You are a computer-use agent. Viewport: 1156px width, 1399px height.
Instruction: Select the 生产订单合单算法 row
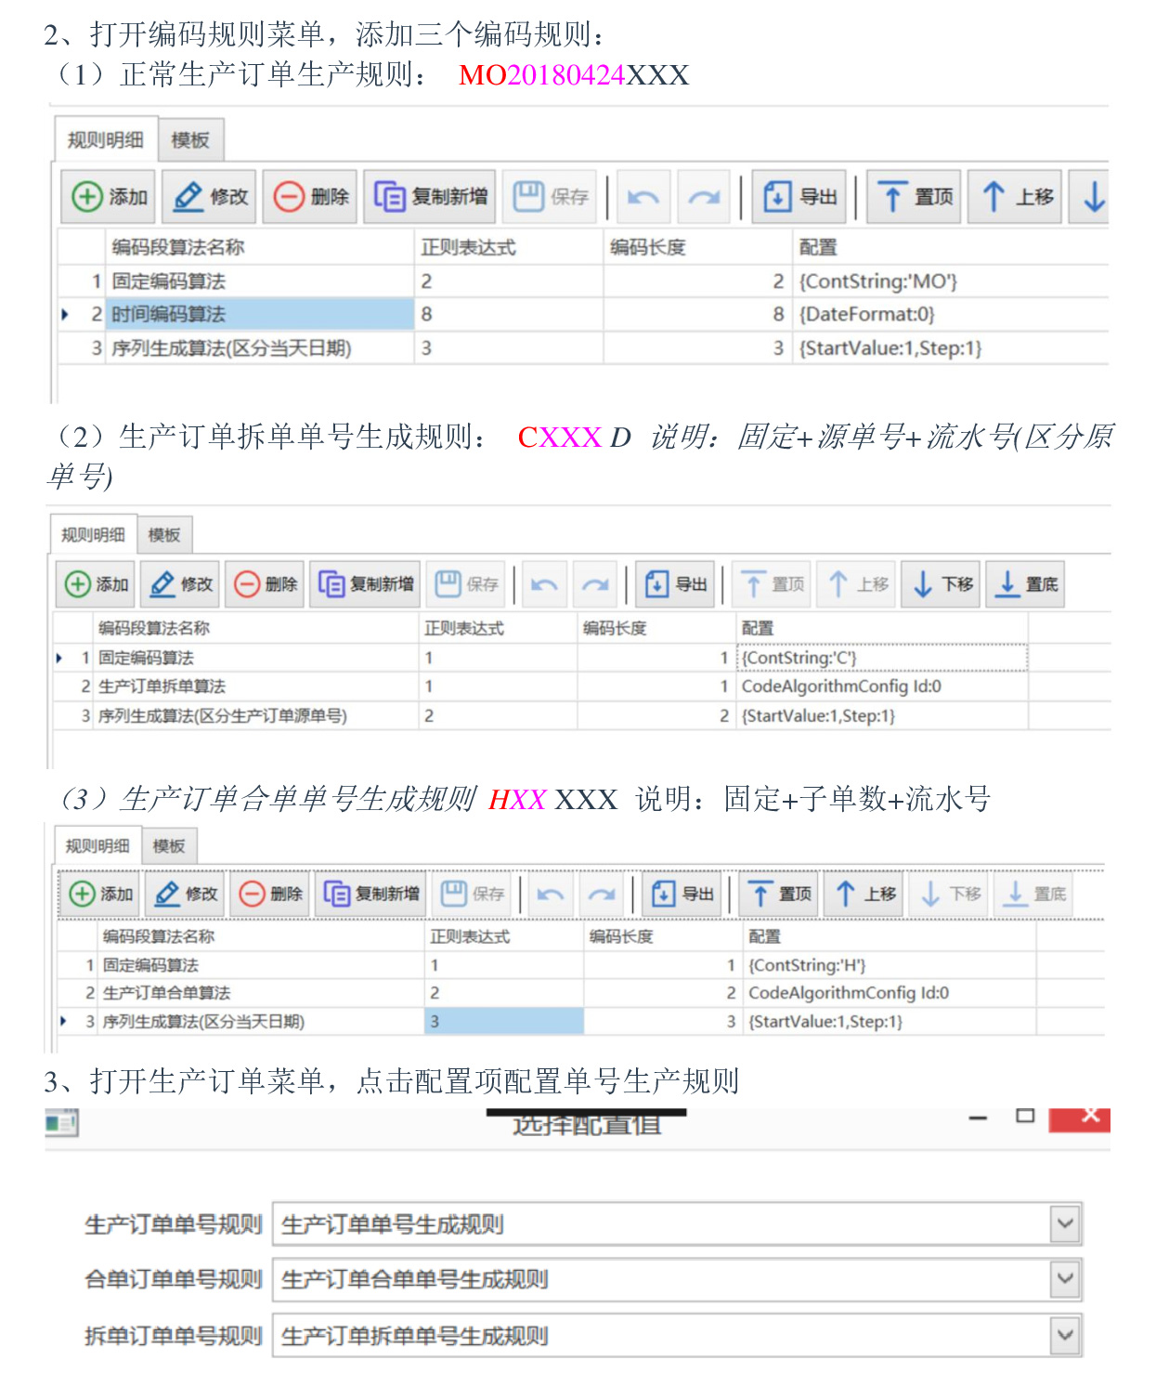coord(166,993)
